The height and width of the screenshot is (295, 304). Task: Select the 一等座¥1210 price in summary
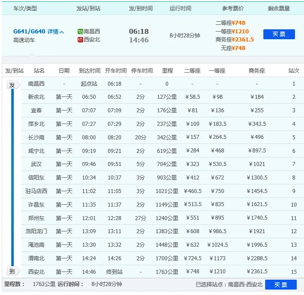232,32
